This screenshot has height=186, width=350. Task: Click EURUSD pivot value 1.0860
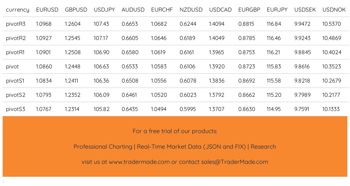[x=44, y=67]
